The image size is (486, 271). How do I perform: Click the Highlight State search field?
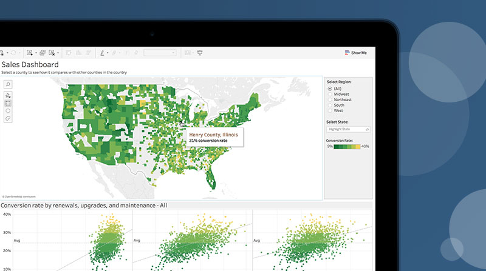(x=348, y=129)
